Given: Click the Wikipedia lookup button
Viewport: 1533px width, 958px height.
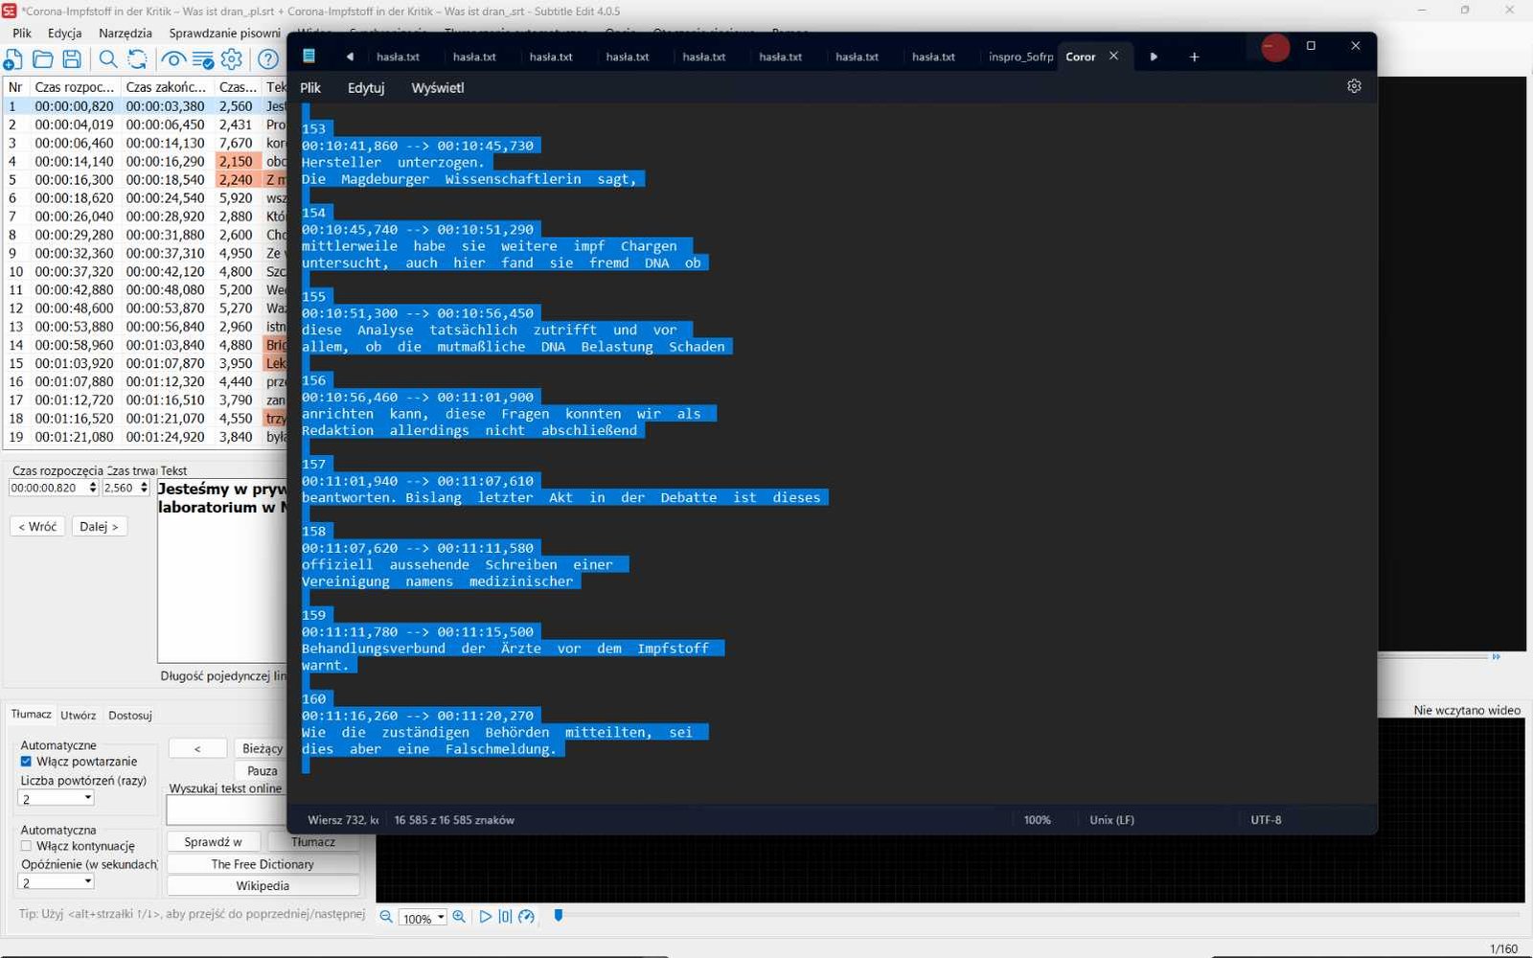Looking at the screenshot, I should [x=263, y=886].
